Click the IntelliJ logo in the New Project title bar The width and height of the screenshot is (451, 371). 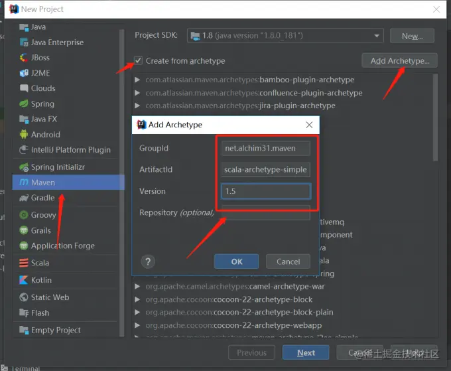click(x=14, y=9)
